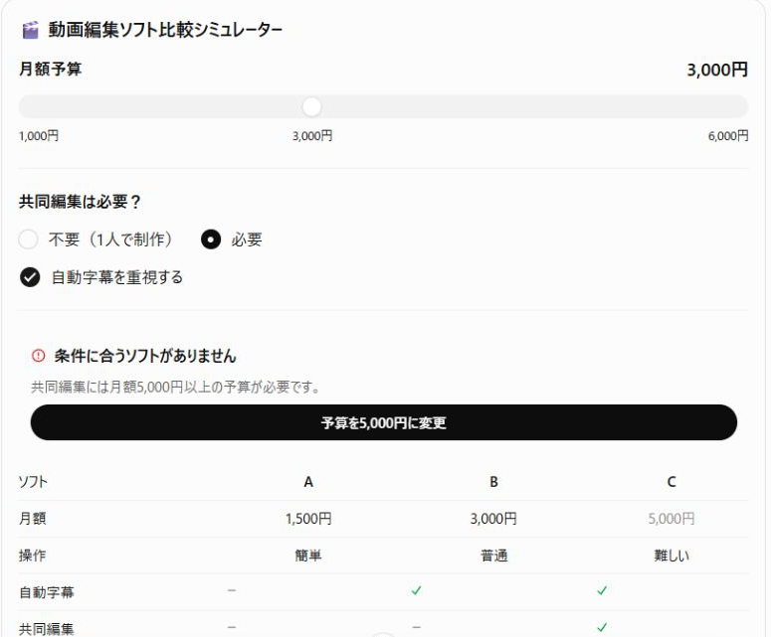Click column header B in table
The width and height of the screenshot is (771, 637).
493,482
